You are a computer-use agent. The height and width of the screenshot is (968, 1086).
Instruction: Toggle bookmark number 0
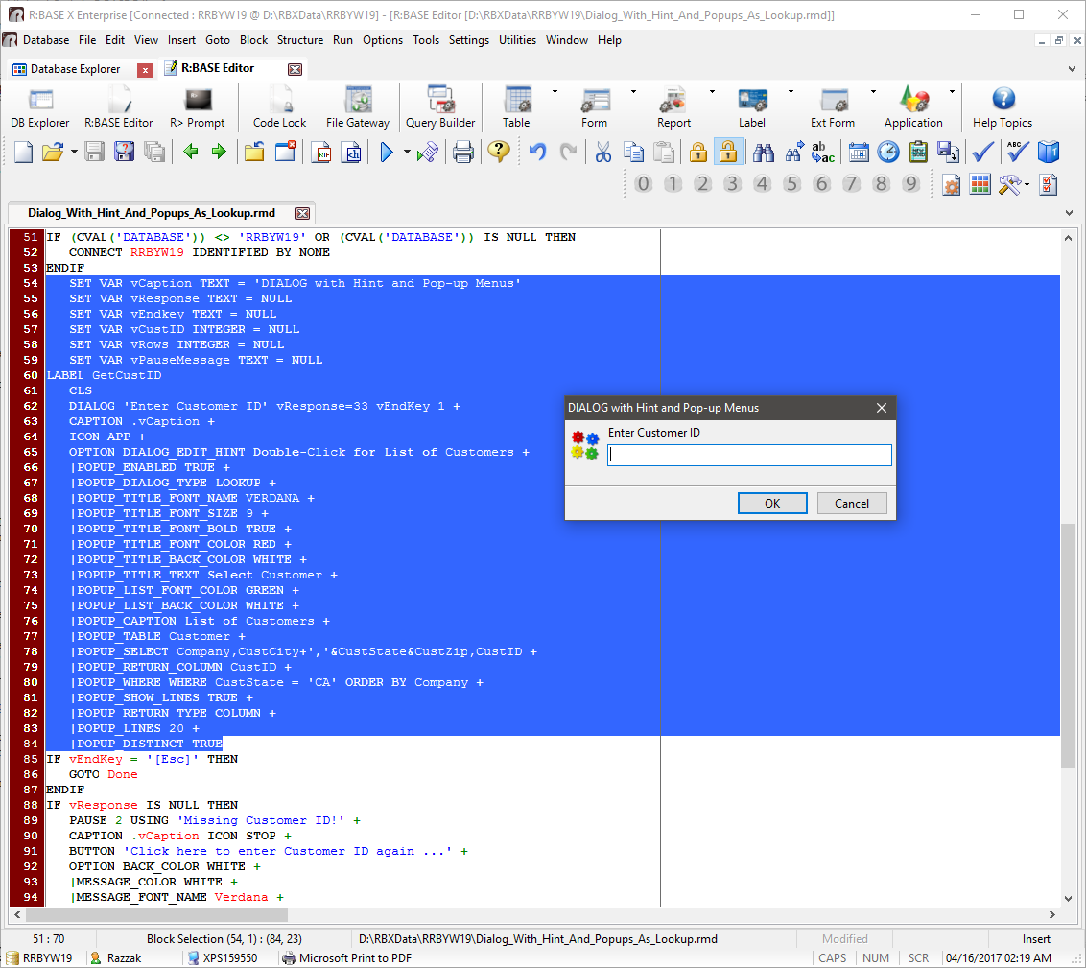(643, 184)
